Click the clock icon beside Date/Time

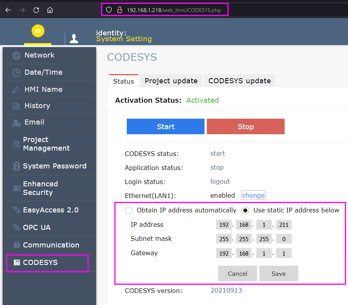click(16, 73)
